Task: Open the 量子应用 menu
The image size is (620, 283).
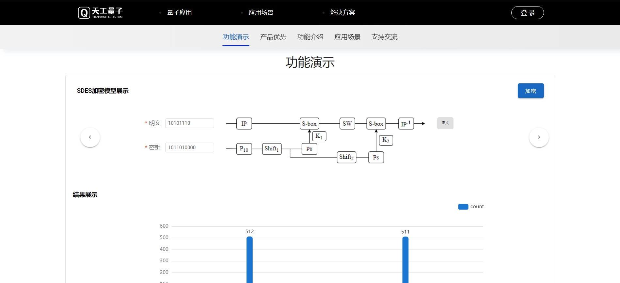Action: point(179,13)
